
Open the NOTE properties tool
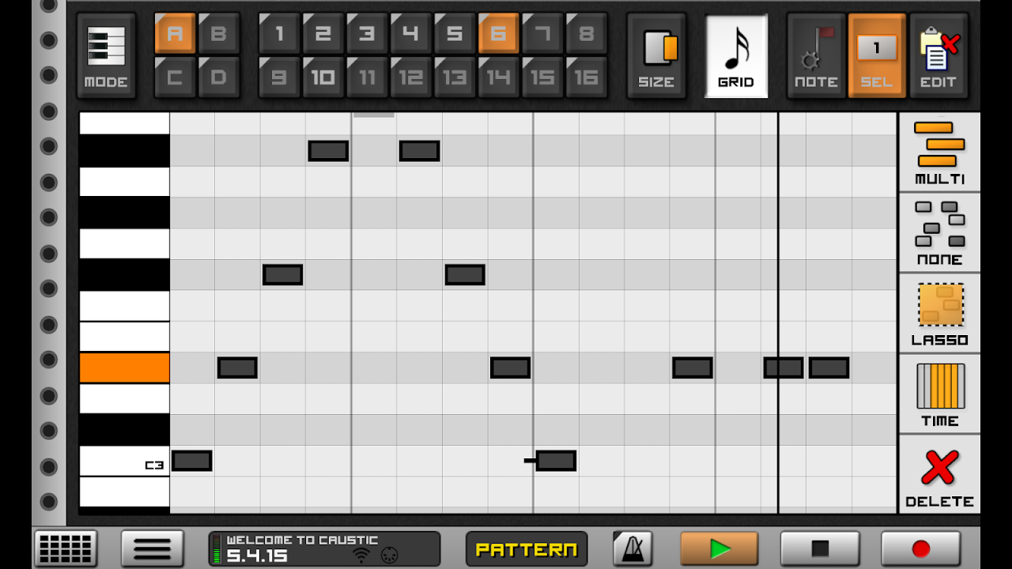(816, 55)
